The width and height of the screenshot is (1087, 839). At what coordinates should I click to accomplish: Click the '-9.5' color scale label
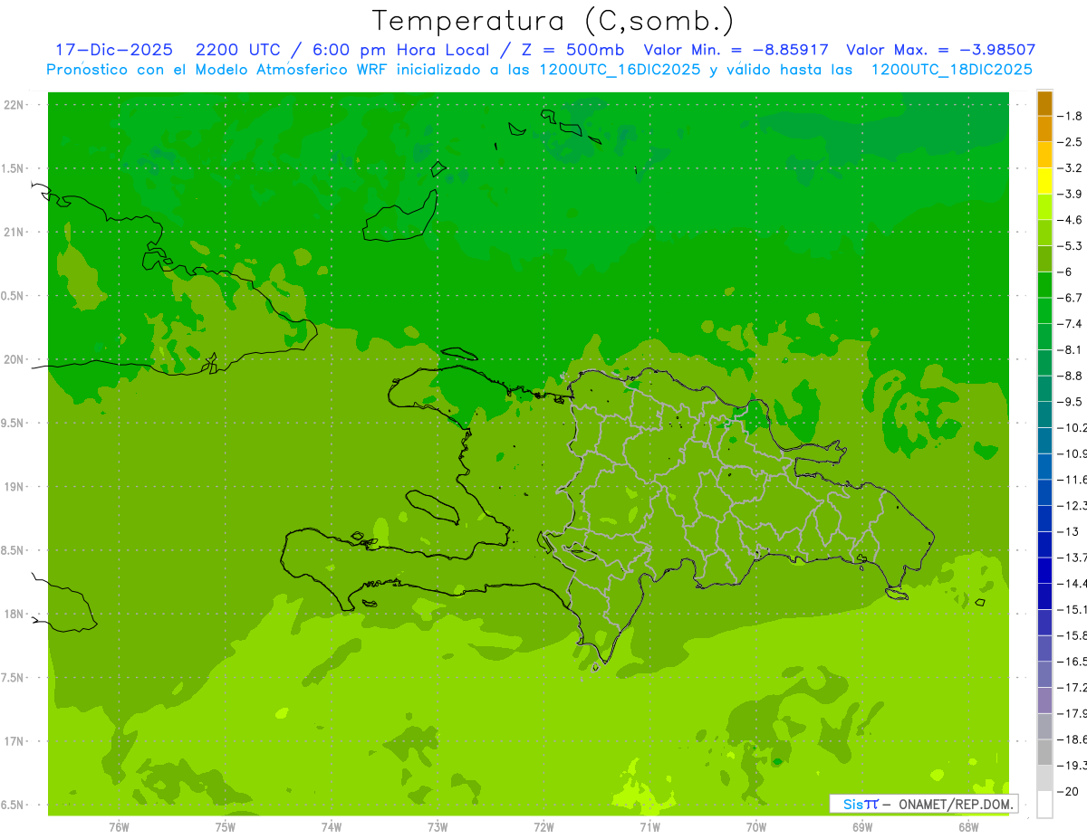1071,402
